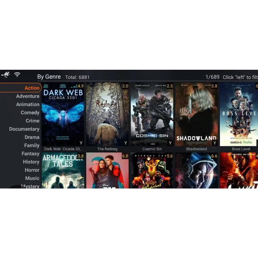Click the 'Click left to filter' hint
Image resolution: width=258 pixels, height=258 pixels.
point(240,77)
